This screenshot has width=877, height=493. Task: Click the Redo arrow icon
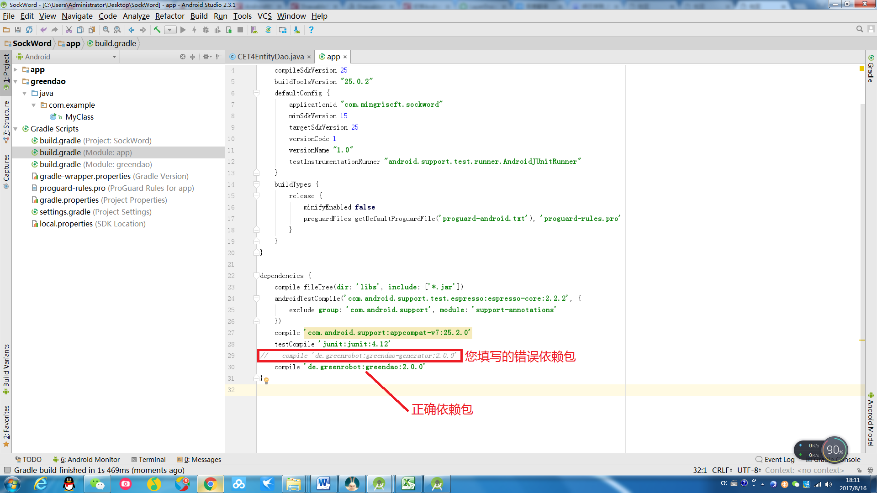55,30
